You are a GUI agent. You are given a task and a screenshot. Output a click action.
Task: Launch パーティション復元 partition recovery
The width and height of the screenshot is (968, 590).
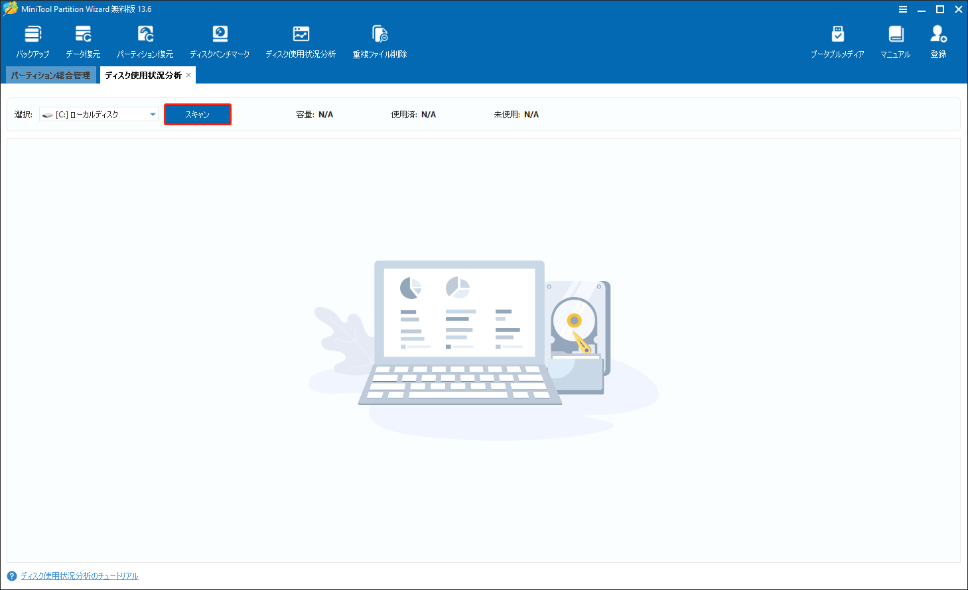click(145, 42)
